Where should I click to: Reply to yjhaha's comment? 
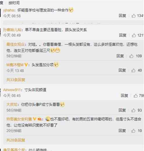pos(122,16)
